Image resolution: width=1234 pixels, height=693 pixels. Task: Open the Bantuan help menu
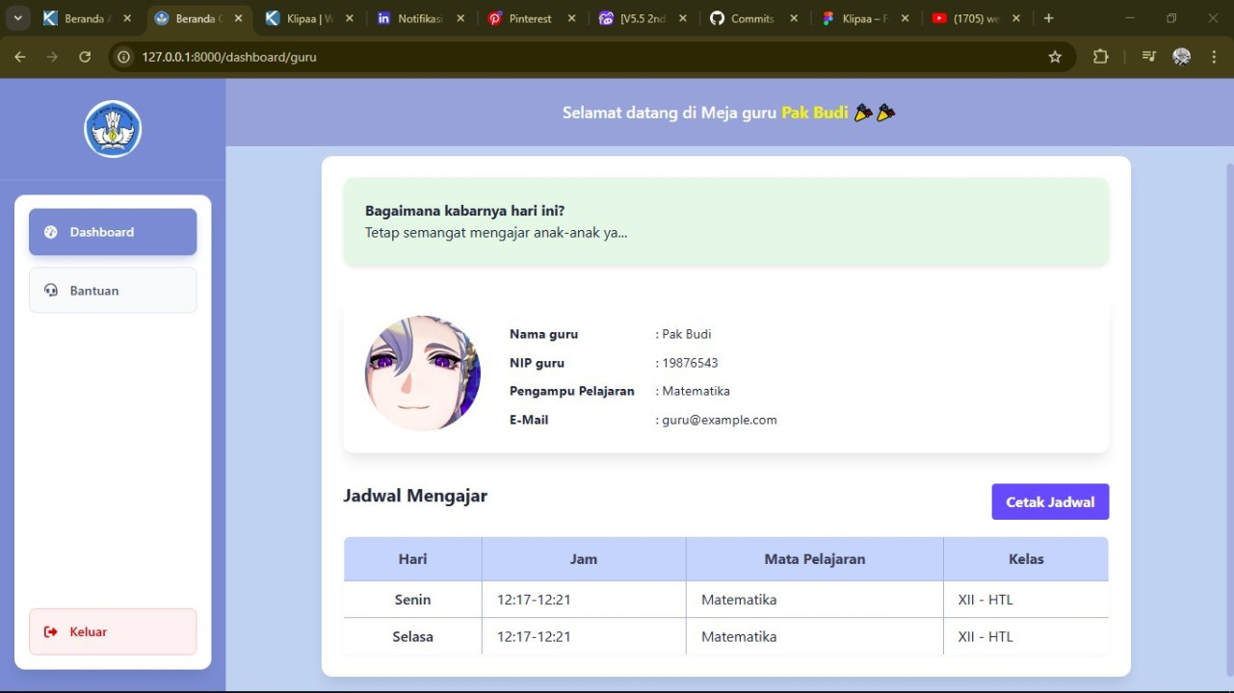[x=113, y=291]
